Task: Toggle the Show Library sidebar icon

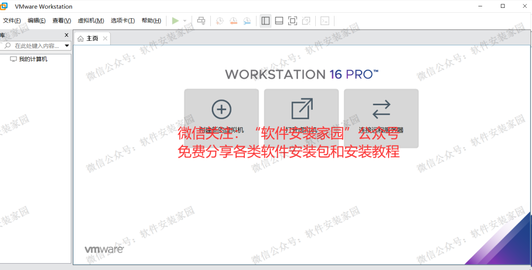Action: tap(266, 21)
